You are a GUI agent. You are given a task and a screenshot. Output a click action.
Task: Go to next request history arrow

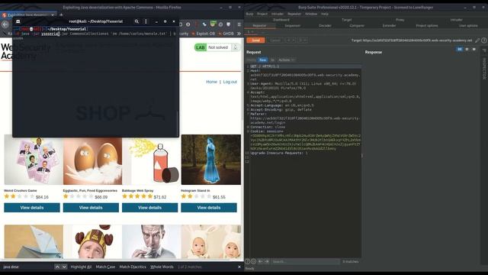302,40
